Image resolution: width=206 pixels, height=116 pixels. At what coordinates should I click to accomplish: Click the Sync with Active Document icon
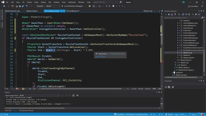[x=183, y=14]
